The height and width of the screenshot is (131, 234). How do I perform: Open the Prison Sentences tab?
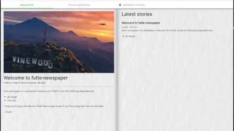pos(79,5)
